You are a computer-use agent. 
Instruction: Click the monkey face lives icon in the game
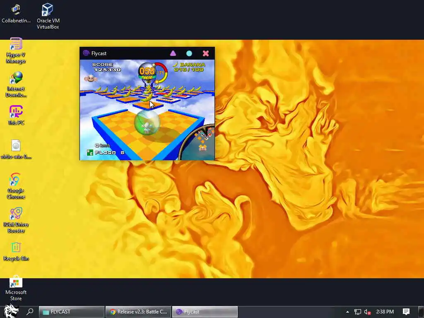point(90,78)
